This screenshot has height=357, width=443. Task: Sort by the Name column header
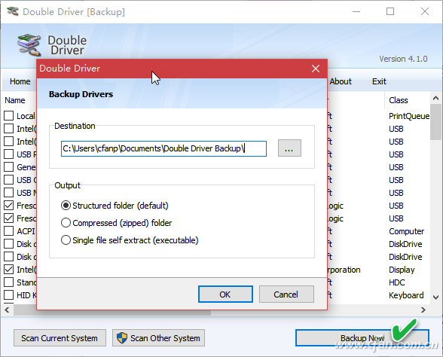(15, 100)
